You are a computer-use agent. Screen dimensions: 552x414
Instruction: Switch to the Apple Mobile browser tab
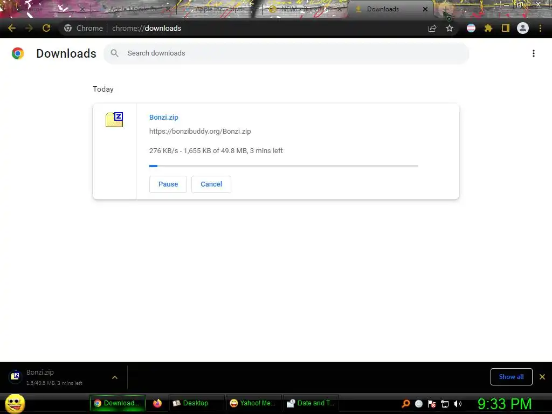(x=134, y=9)
